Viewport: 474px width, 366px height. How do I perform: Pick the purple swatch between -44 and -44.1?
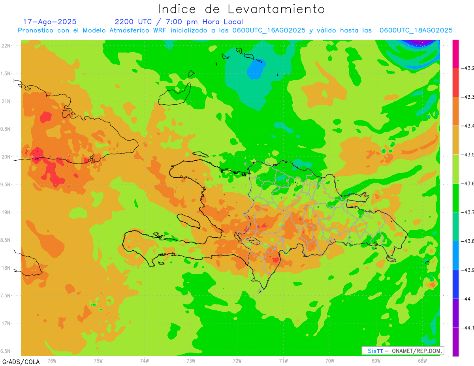point(455,313)
